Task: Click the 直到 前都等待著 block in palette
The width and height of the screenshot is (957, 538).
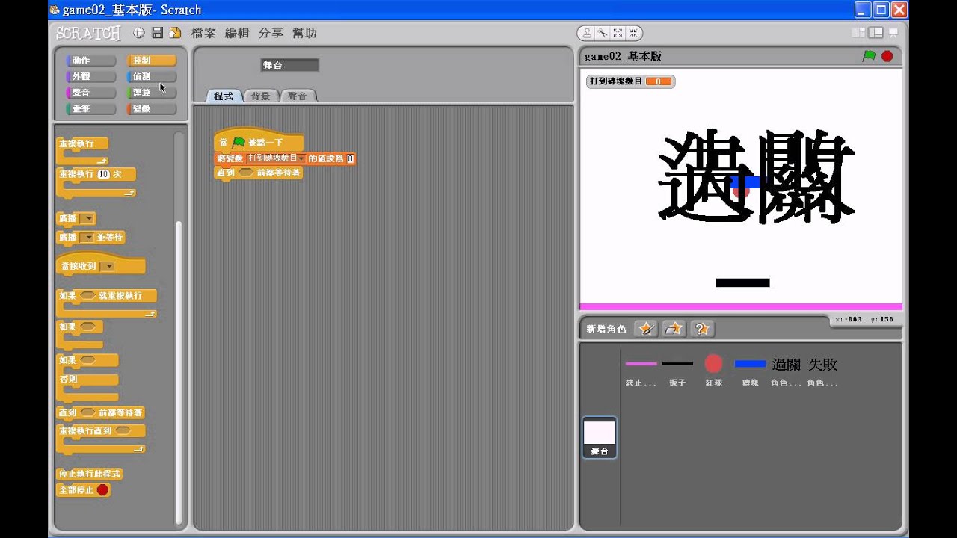Action: tap(101, 412)
